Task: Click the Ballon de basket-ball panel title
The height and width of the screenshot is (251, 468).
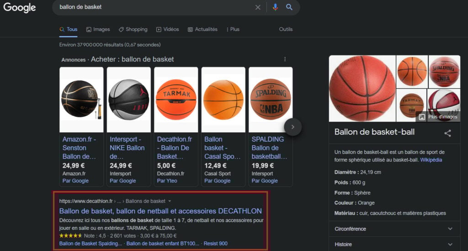Action: pos(374,132)
